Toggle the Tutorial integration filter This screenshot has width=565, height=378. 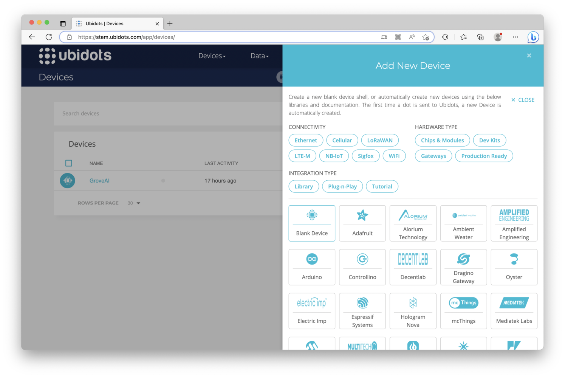click(x=382, y=186)
